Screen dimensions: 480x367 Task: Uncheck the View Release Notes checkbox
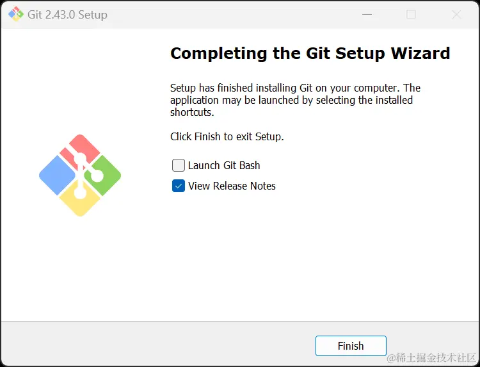[179, 186]
